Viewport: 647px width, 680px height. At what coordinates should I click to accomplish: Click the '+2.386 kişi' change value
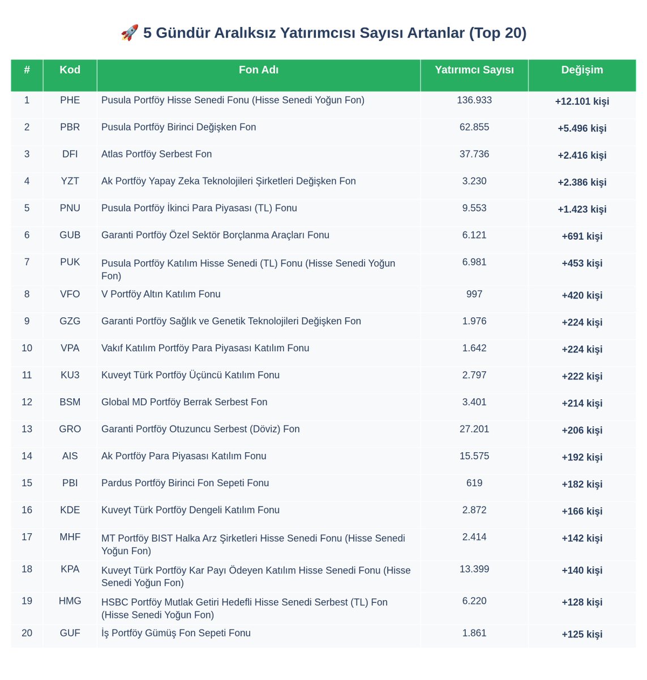[582, 182]
